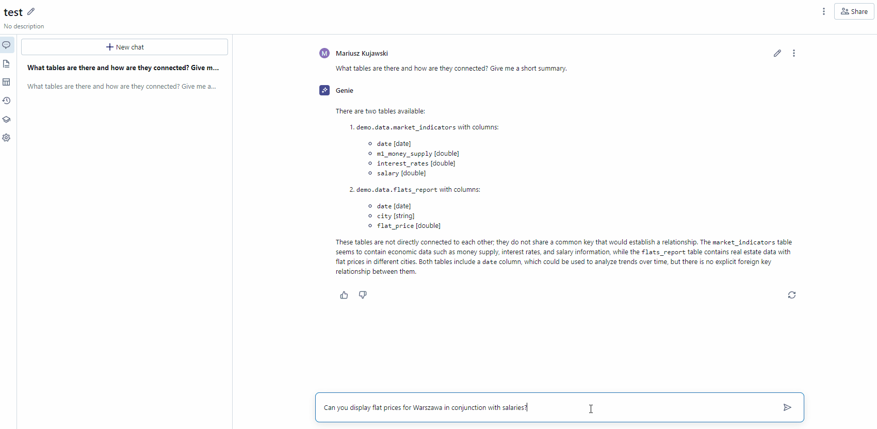Edit the user message with pencil icon
This screenshot has width=877, height=429.
[777, 53]
